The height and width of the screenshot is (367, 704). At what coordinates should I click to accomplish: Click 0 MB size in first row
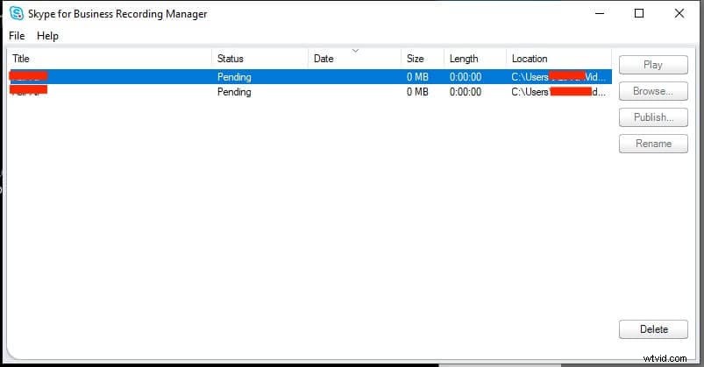pos(417,77)
